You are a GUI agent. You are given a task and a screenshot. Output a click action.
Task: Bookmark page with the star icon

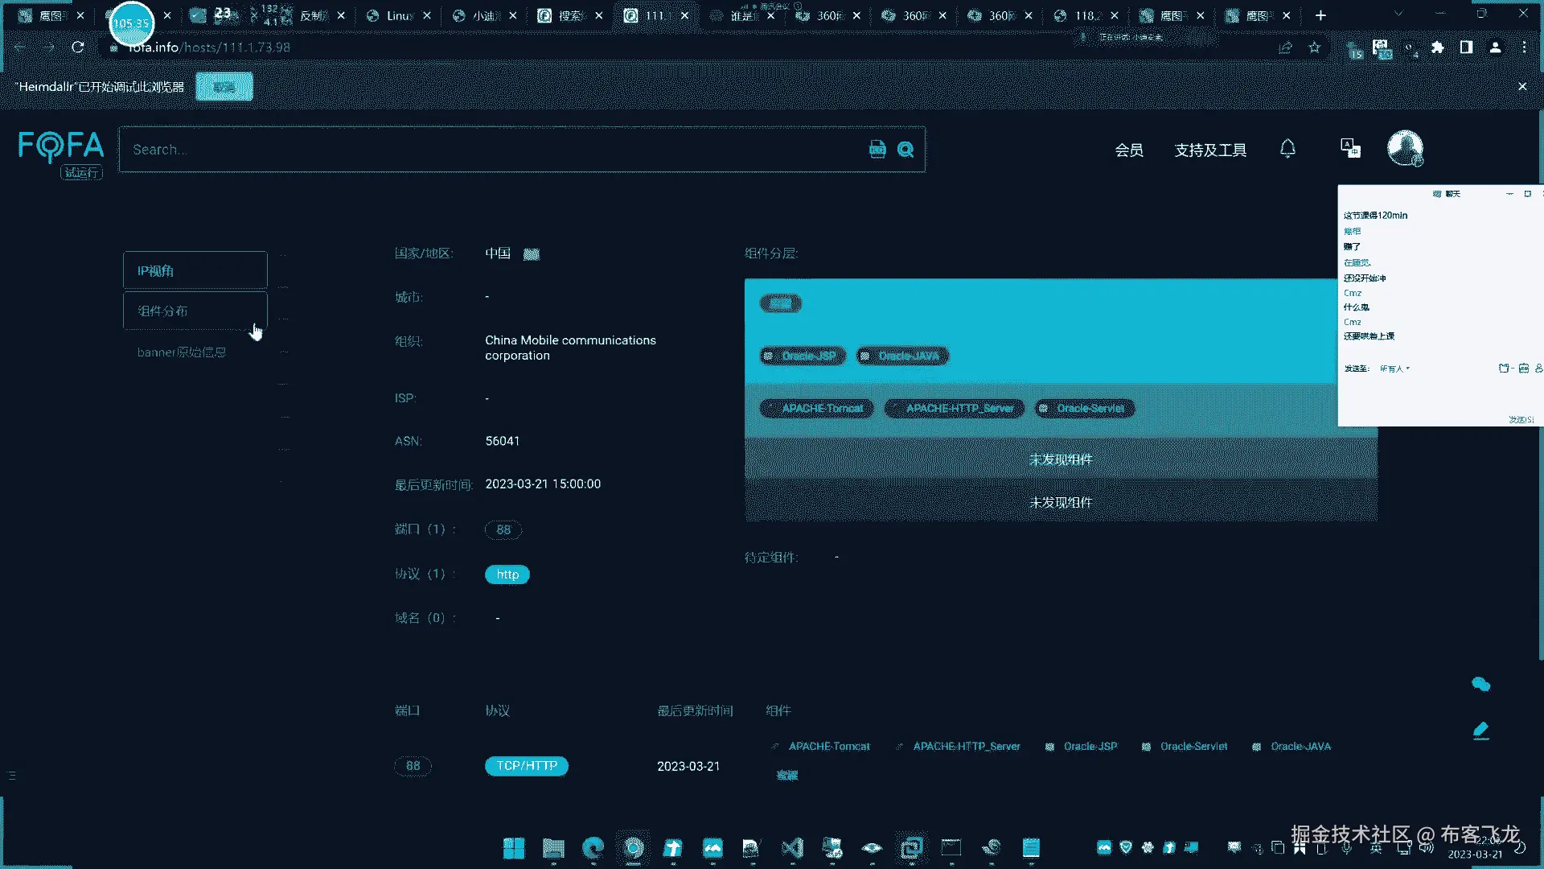[1315, 47]
